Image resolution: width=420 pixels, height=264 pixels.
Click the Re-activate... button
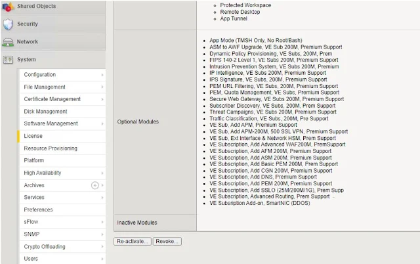133,242
